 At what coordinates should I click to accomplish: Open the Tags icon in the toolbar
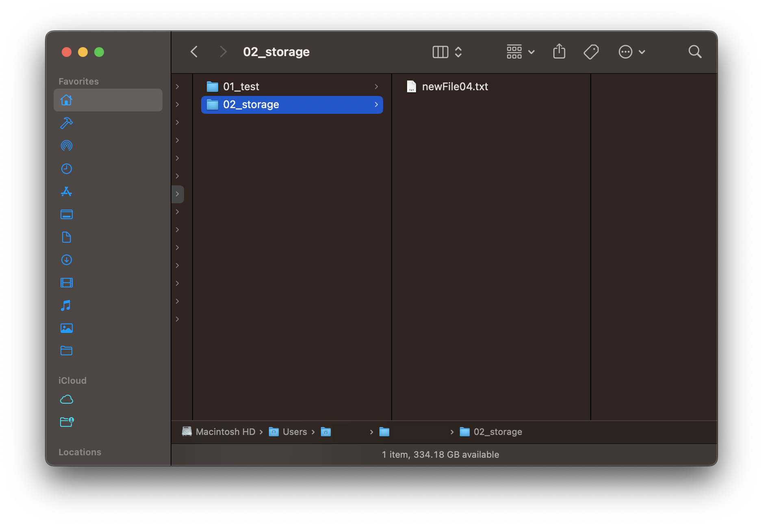[x=591, y=52]
